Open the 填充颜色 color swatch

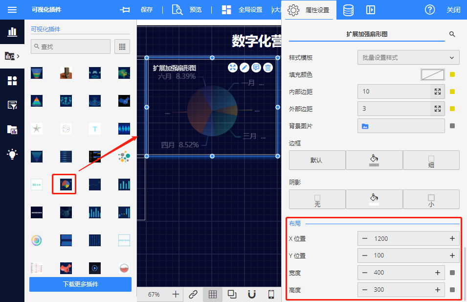(x=432, y=75)
